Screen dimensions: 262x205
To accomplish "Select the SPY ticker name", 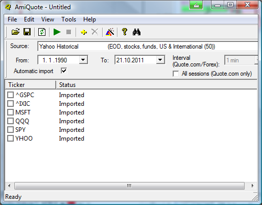I will [x=20, y=130].
